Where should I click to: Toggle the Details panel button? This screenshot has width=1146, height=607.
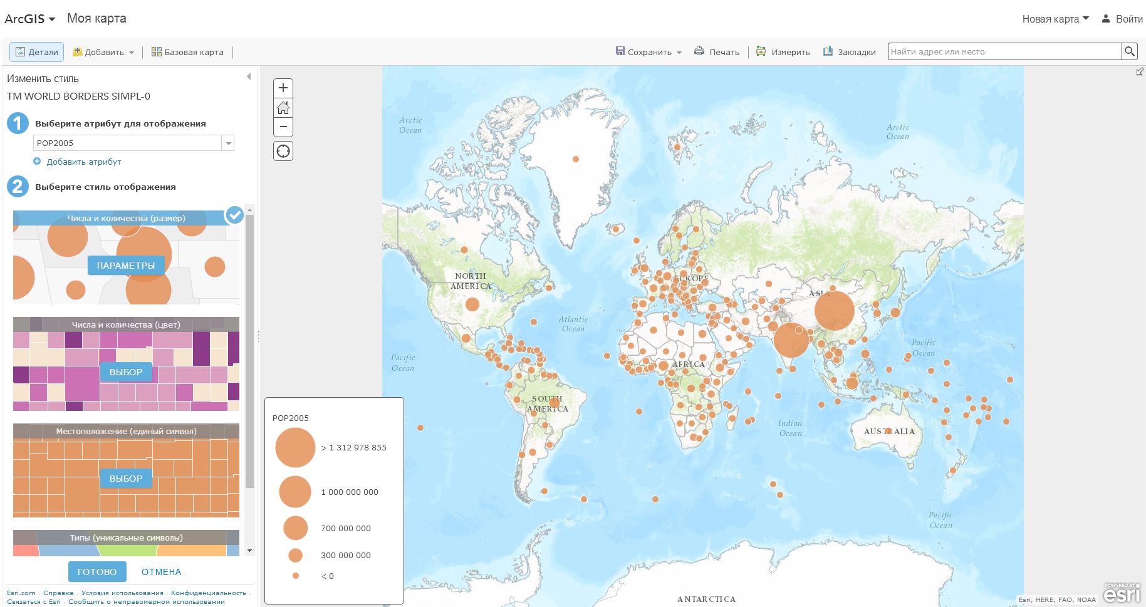[x=37, y=52]
